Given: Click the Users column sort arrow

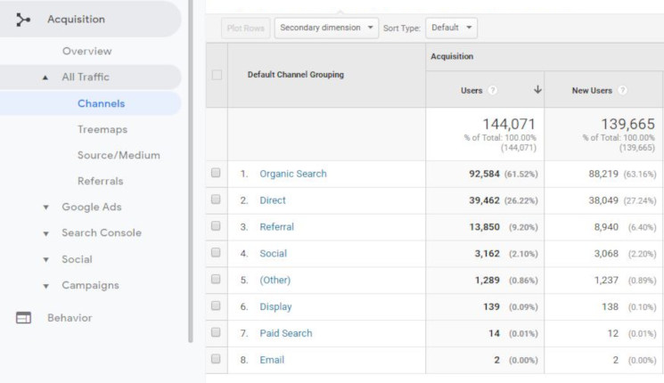Looking at the screenshot, I should point(537,90).
